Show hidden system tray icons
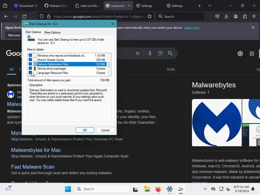The width and height of the screenshot is (260, 195). pos(205,189)
